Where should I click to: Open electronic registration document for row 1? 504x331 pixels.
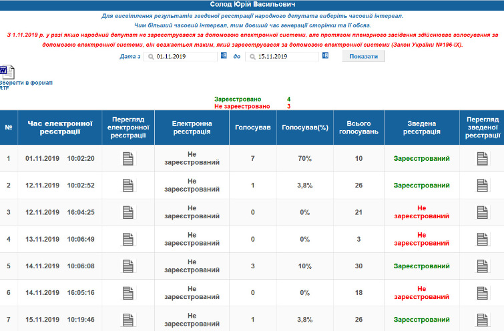click(x=128, y=159)
